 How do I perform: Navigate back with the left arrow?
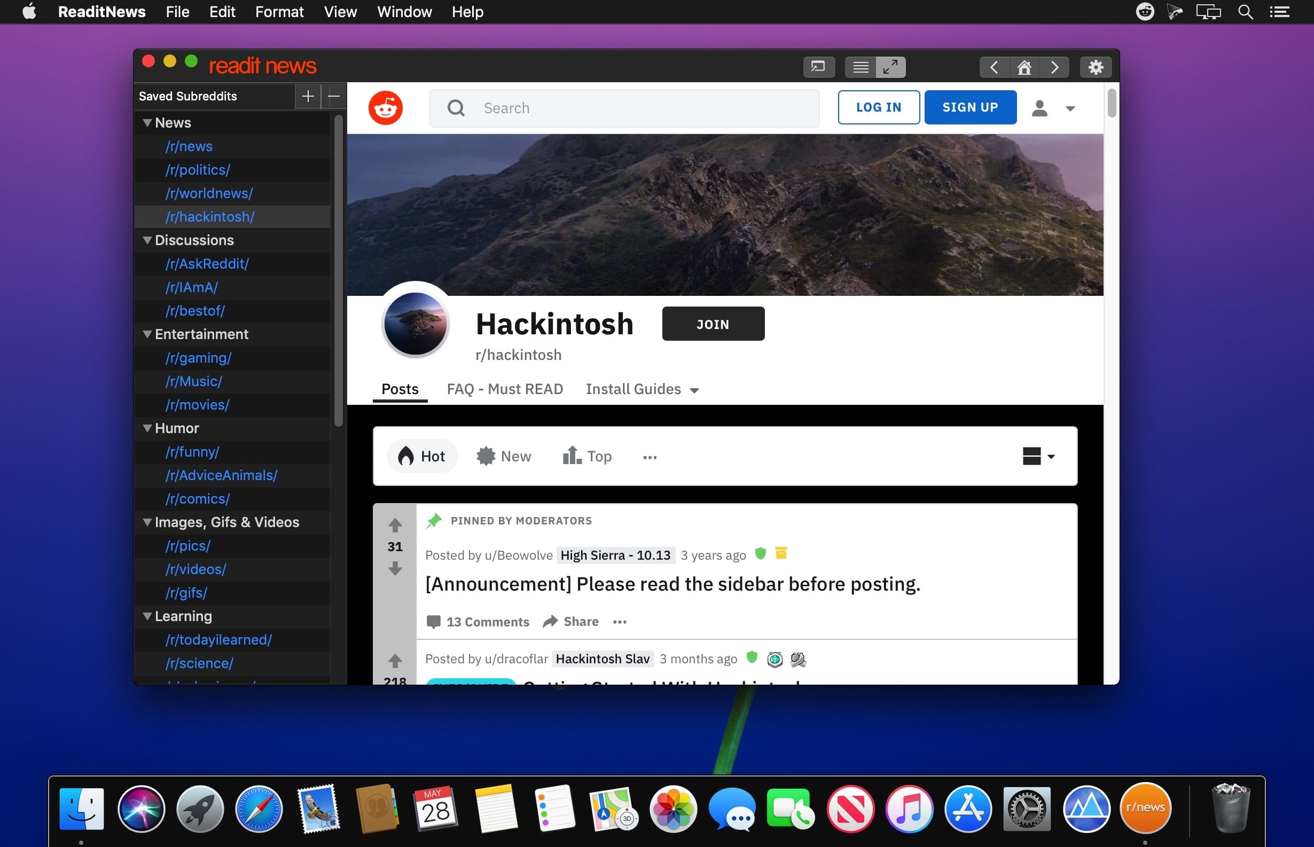994,67
